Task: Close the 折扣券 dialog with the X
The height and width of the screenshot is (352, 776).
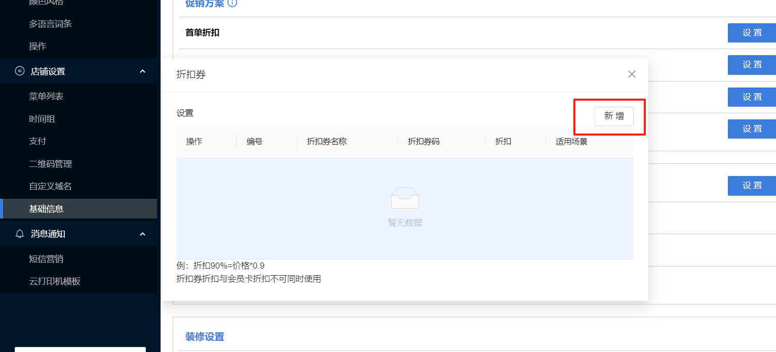Action: click(632, 74)
